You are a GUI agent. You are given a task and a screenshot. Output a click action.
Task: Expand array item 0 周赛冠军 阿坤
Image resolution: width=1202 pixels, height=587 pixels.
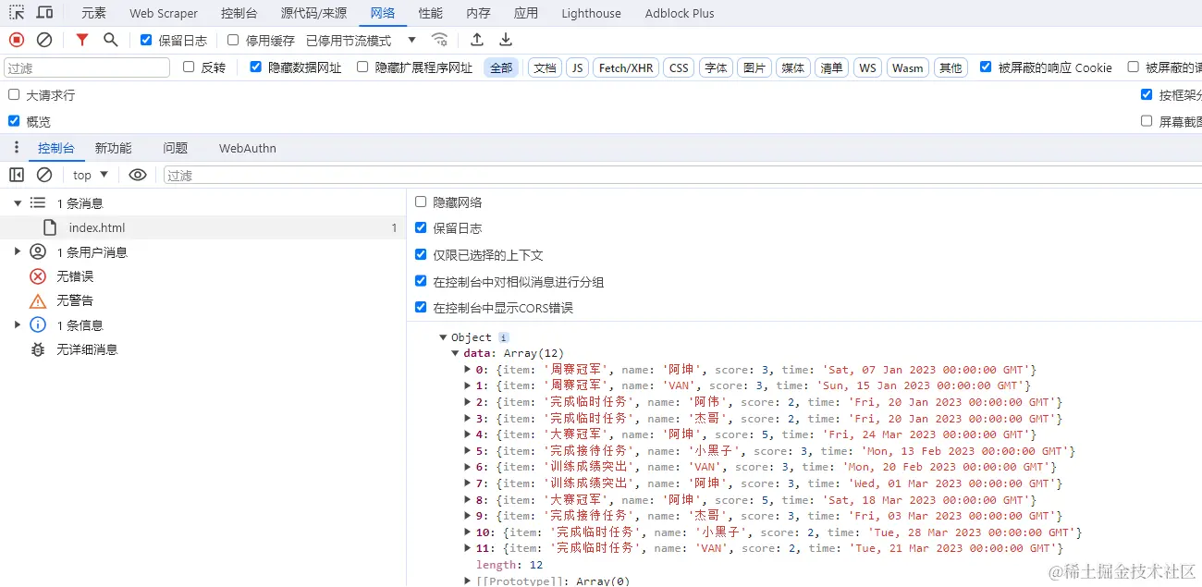pos(468,370)
